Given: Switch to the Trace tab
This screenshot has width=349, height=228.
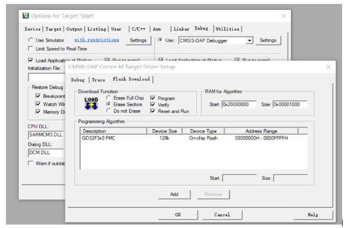Looking at the screenshot, I should click(98, 80).
